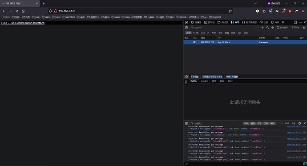This screenshot has height=166, width=307.
Task: Toggle the XHR console filter
Action: click(287, 123)
